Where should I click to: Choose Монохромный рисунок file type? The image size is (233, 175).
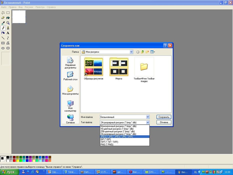coord(125,126)
